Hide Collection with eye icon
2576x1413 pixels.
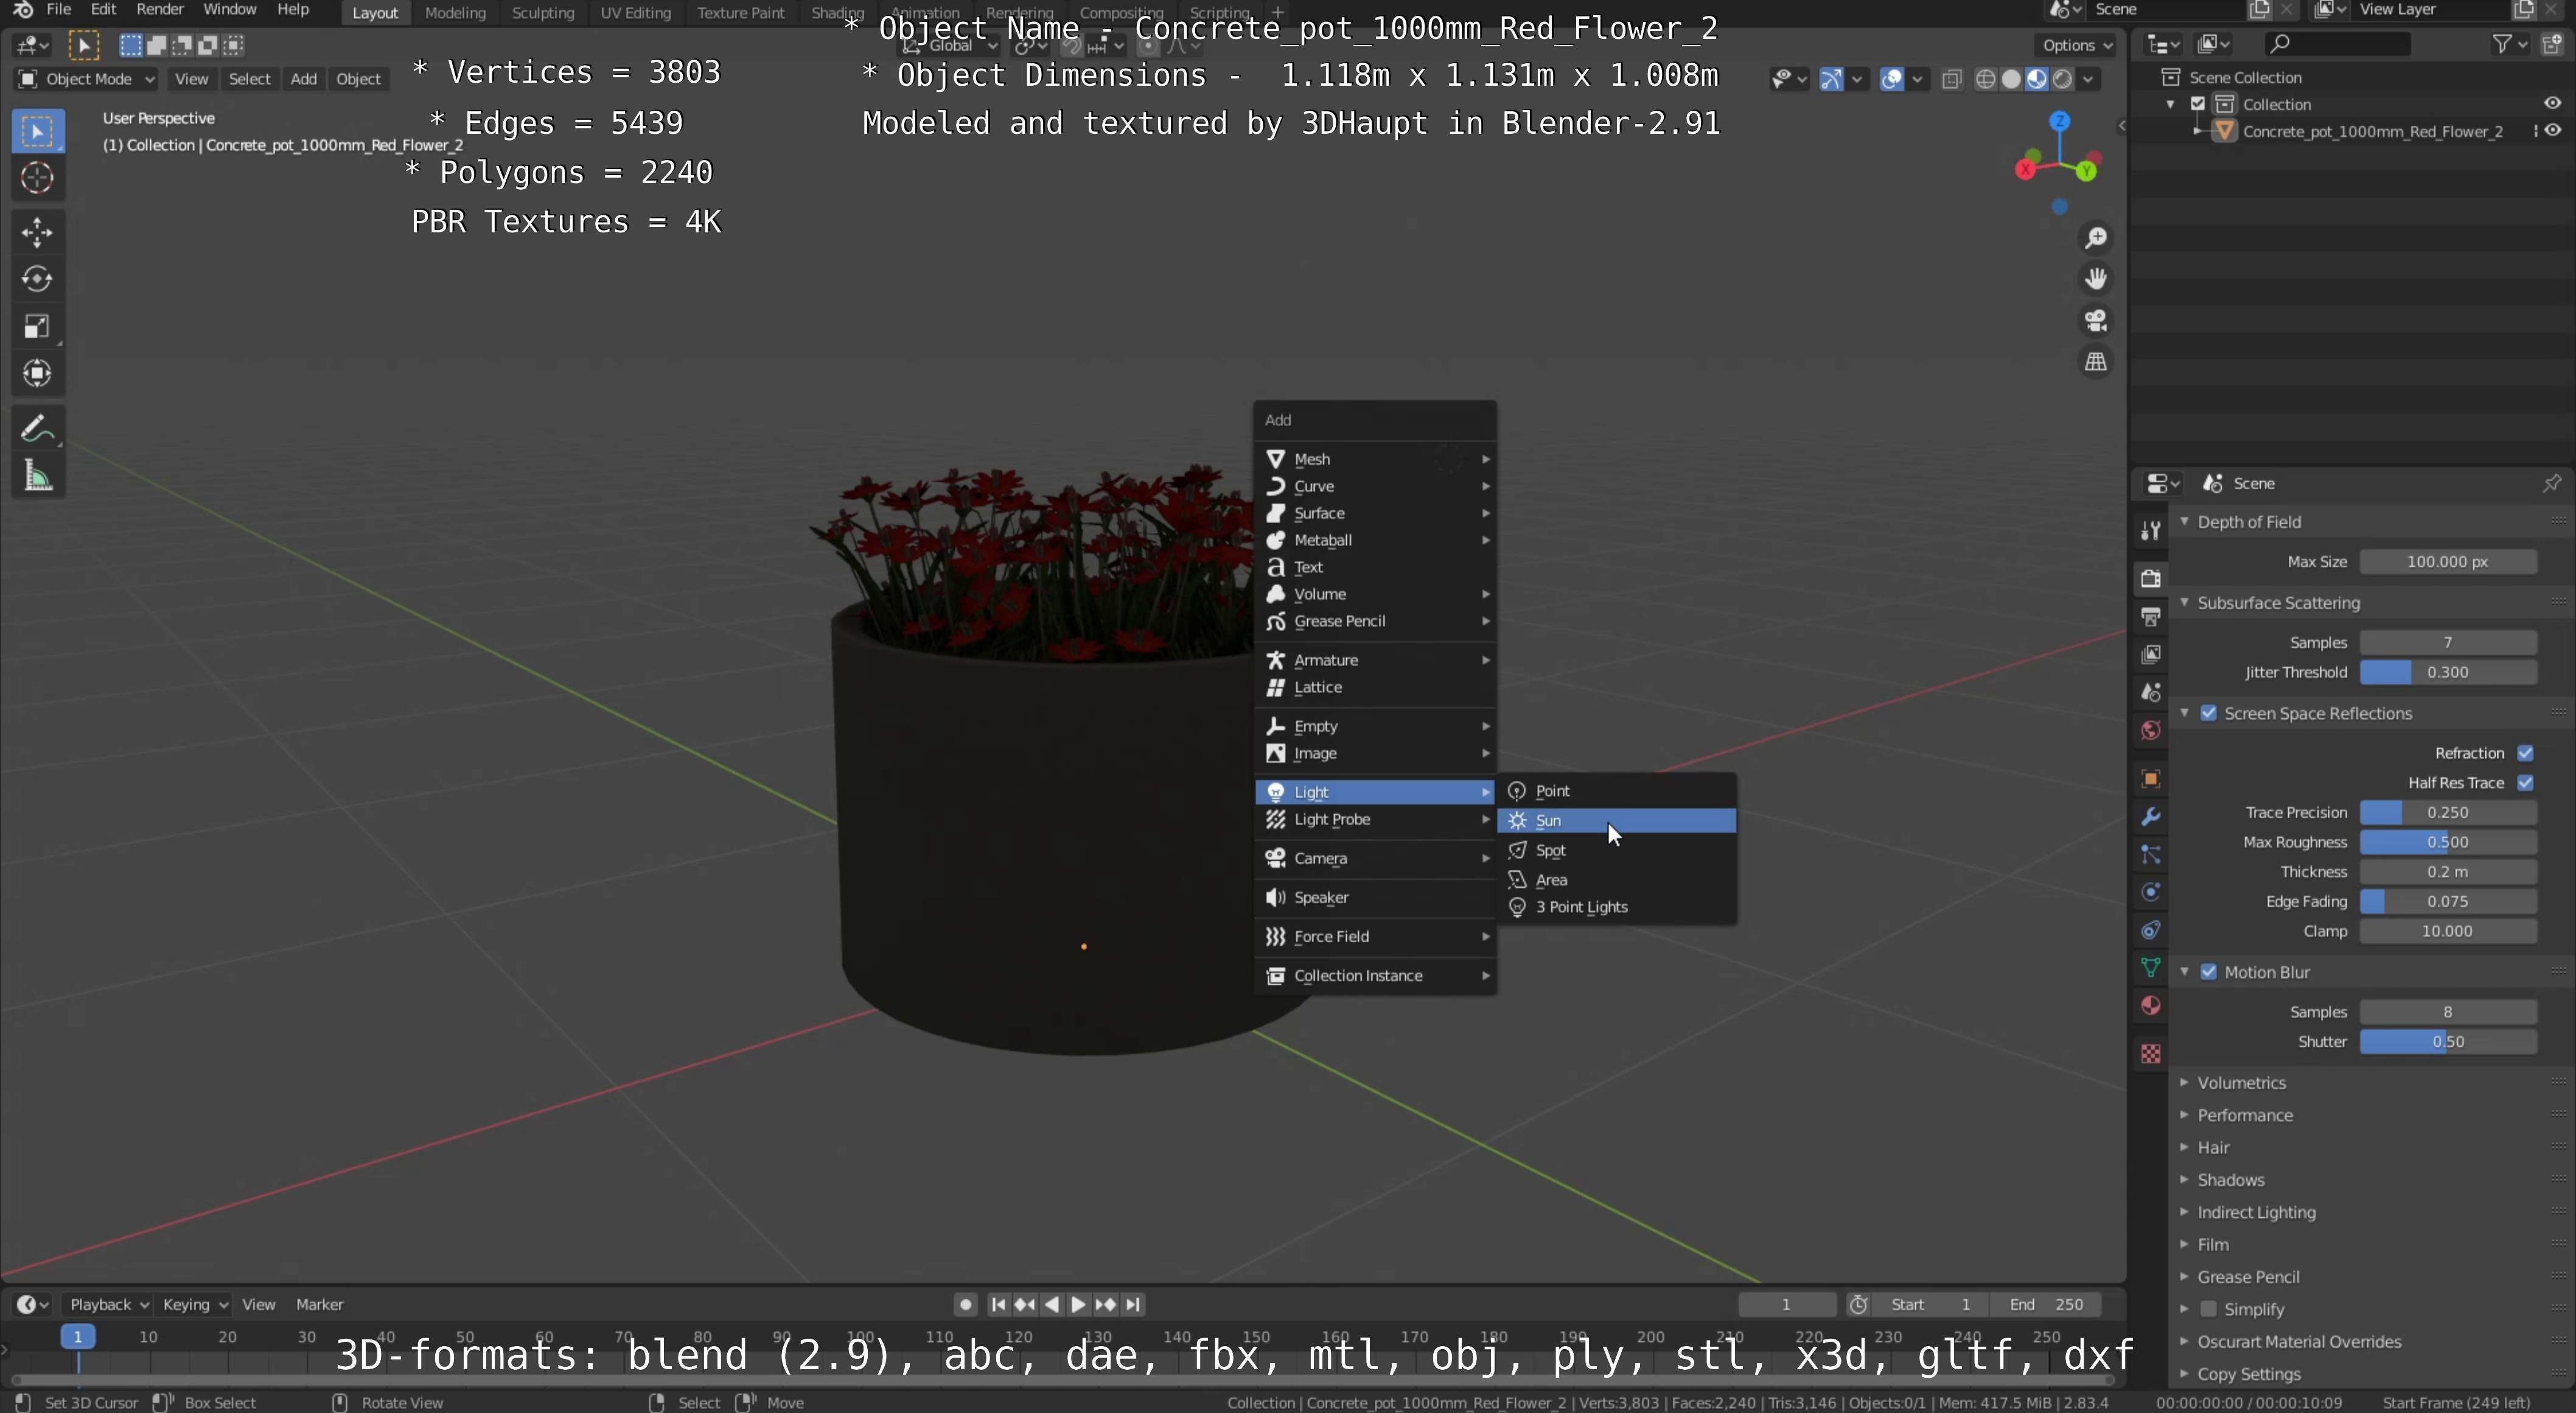coord(2553,104)
